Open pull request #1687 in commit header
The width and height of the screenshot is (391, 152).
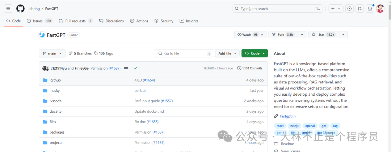(114, 68)
